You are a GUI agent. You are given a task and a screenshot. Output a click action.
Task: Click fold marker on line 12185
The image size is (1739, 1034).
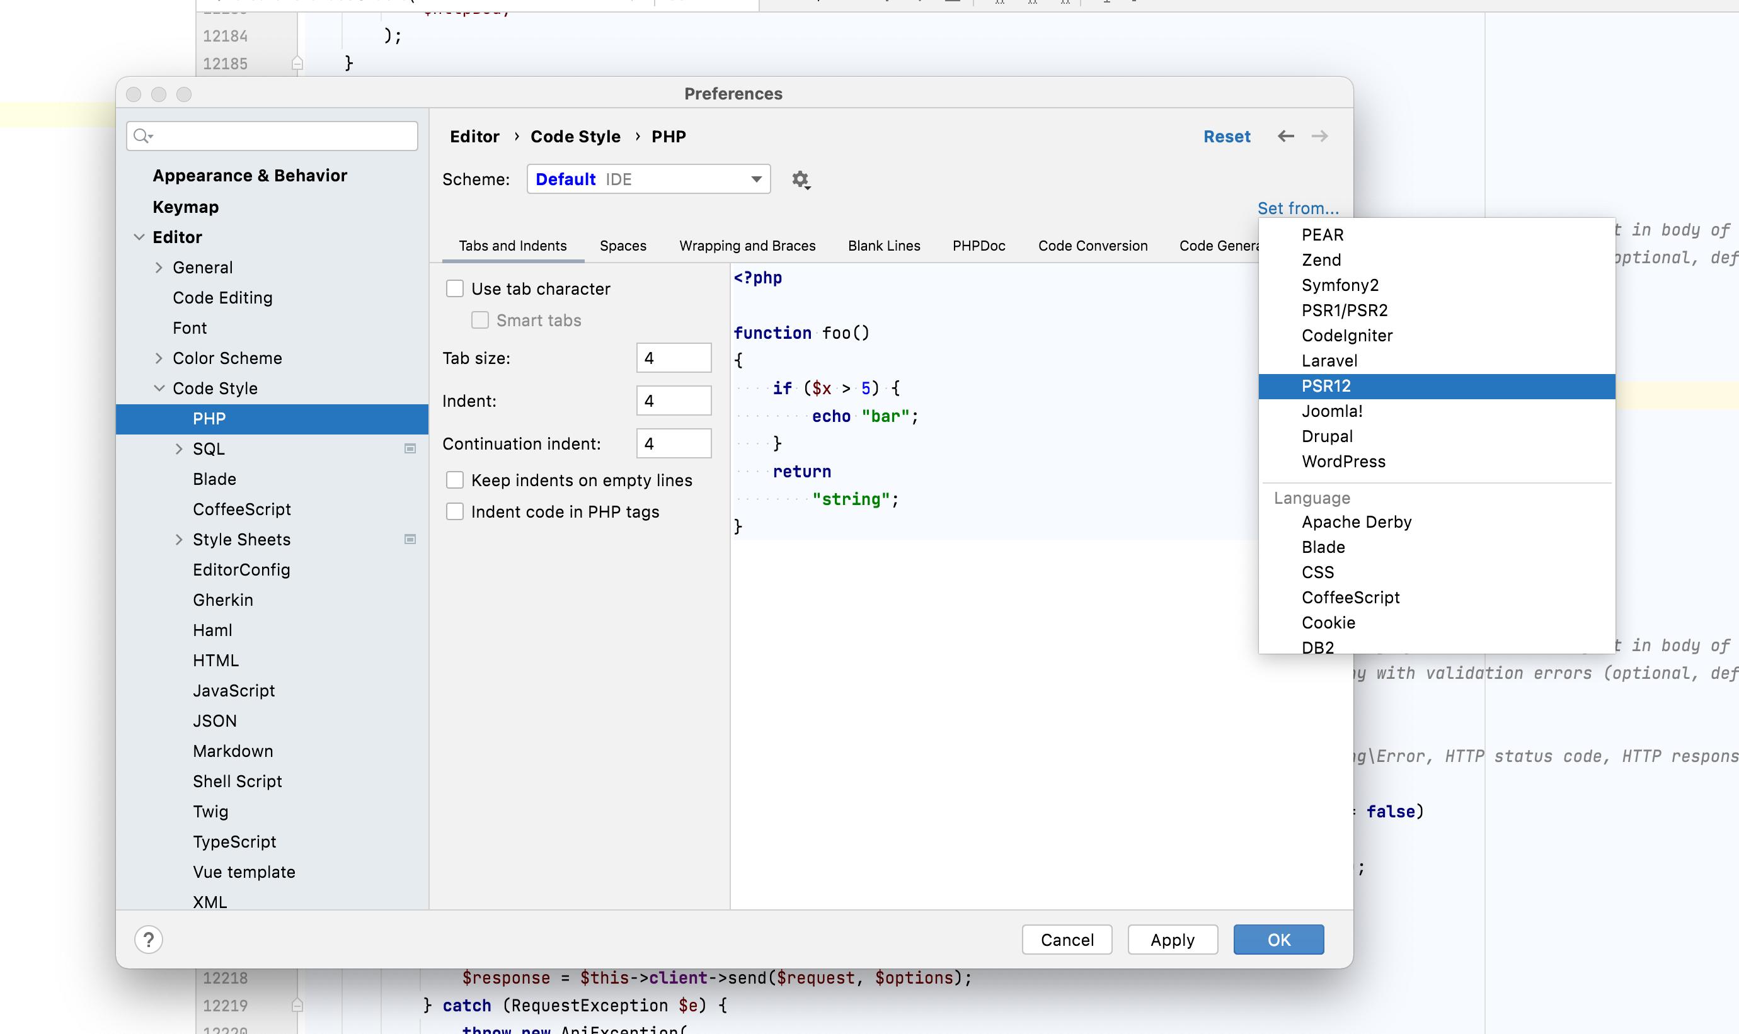(297, 64)
